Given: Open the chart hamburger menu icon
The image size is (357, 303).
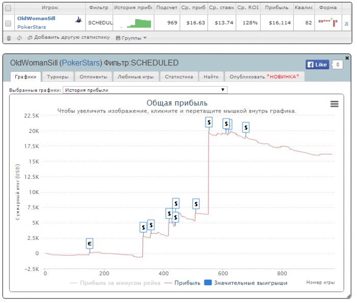Looking at the screenshot, I should (335, 104).
